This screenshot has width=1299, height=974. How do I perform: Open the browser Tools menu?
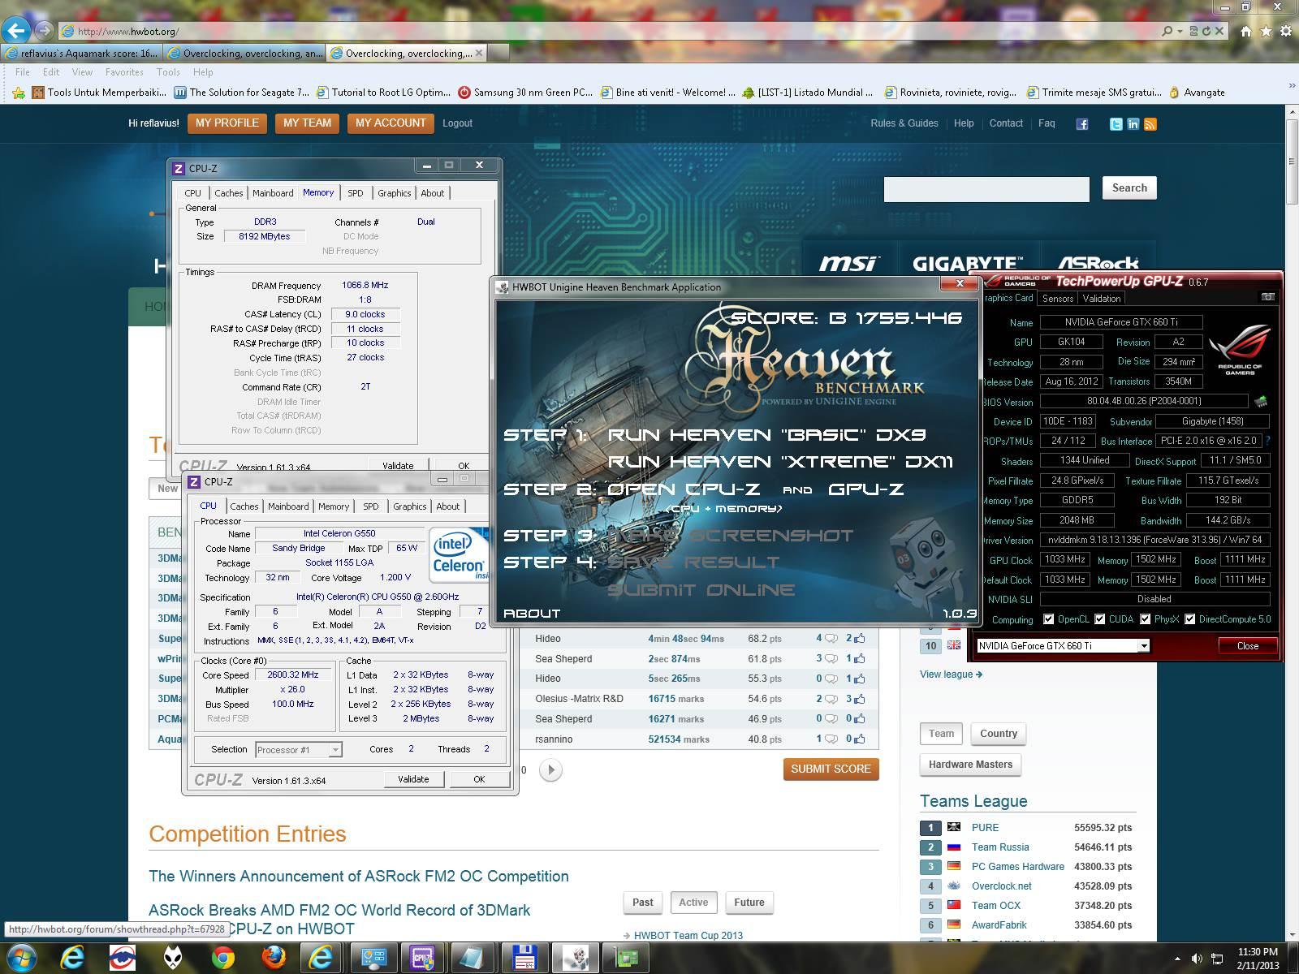click(x=168, y=72)
